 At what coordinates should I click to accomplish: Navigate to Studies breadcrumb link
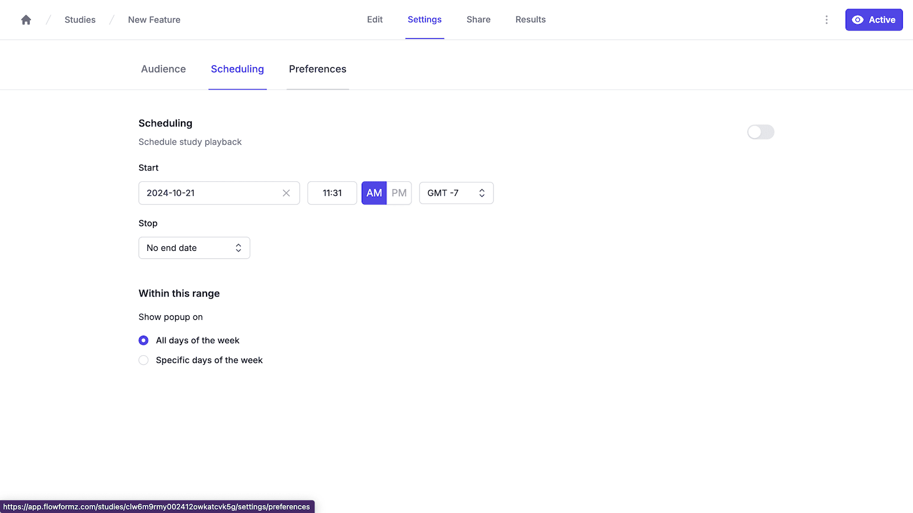pyautogui.click(x=80, y=20)
